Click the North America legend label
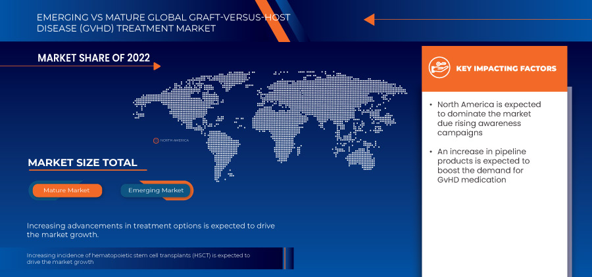The width and height of the screenshot is (592, 277). (173, 140)
